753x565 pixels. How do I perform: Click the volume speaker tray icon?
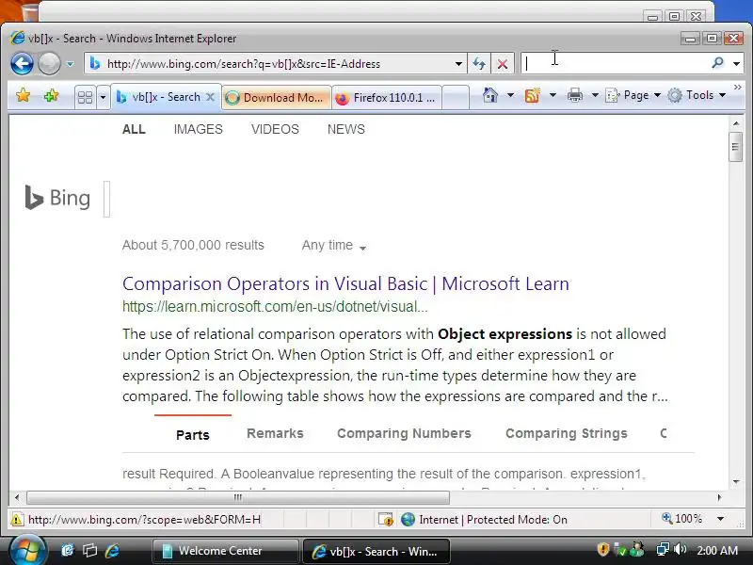pyautogui.click(x=680, y=549)
